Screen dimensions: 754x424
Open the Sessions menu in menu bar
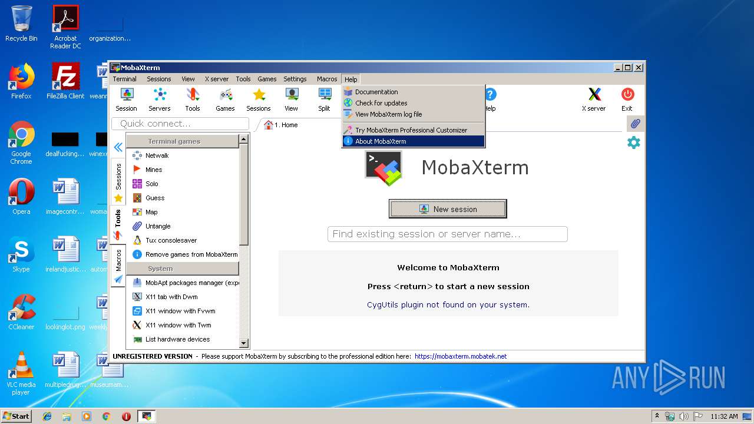[x=159, y=79]
